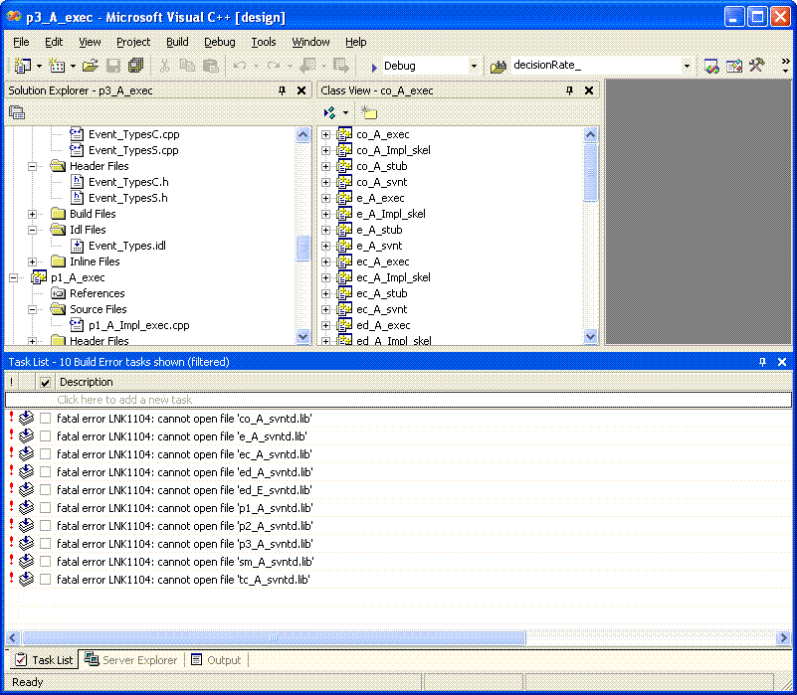This screenshot has height=695, width=797.
Task: Open the Debug configuration dropdown
Action: click(474, 66)
